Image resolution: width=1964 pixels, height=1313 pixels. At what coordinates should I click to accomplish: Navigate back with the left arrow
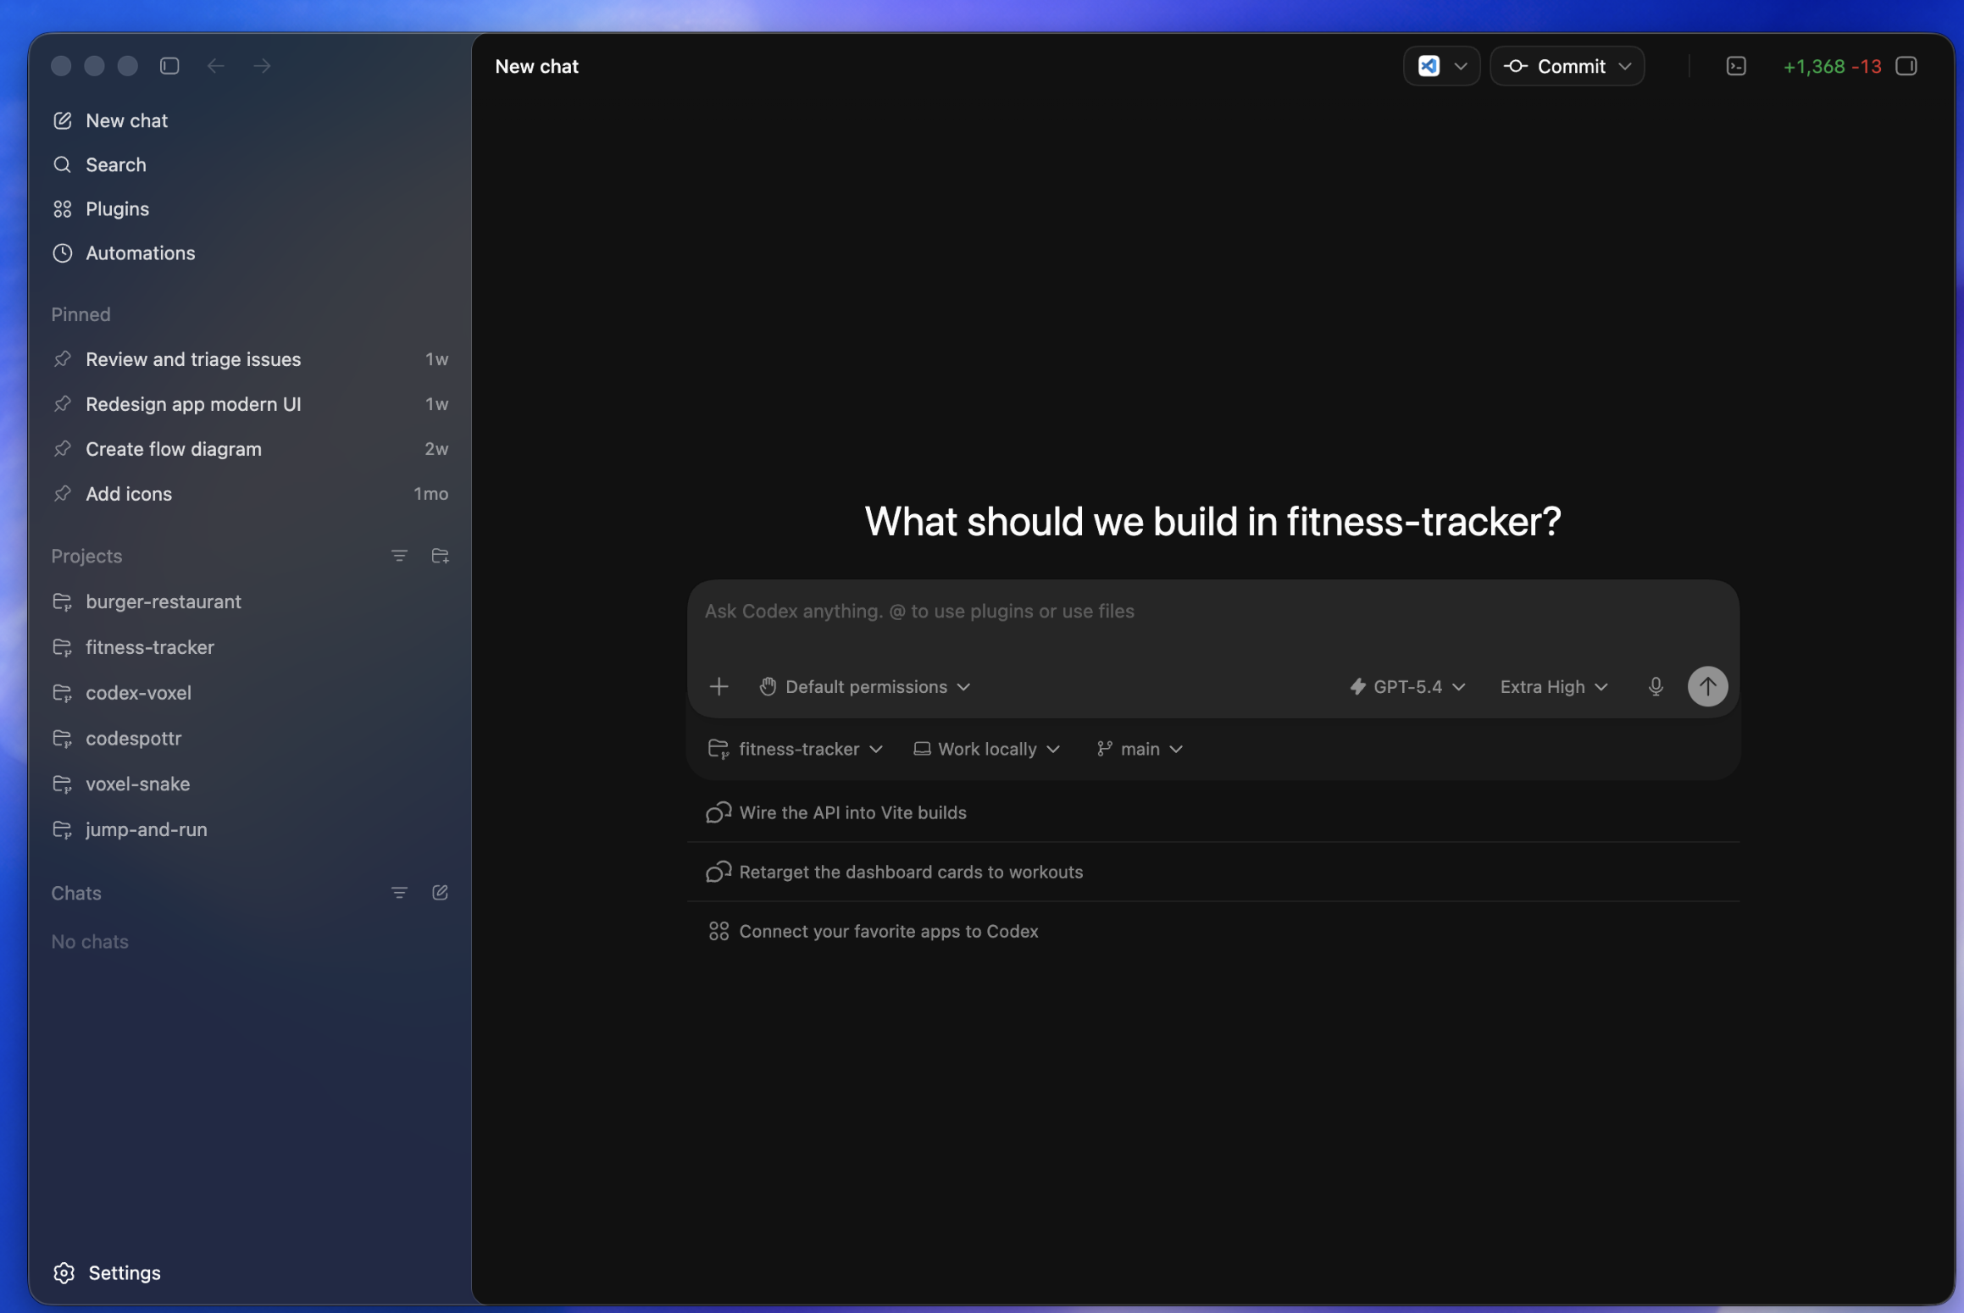[x=215, y=66]
